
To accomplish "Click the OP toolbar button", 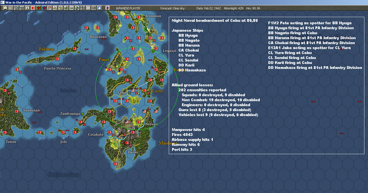I will 88,8.
